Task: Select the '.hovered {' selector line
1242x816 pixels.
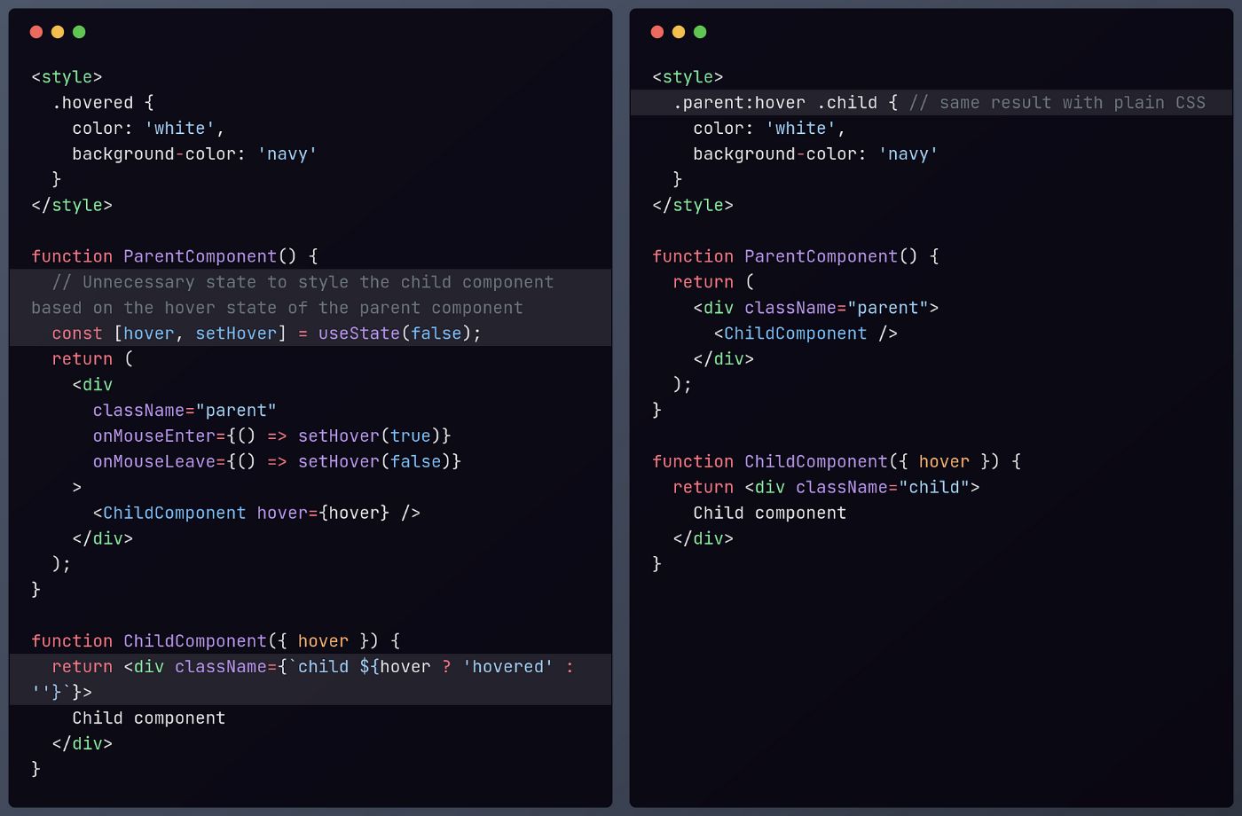Action: [x=103, y=103]
